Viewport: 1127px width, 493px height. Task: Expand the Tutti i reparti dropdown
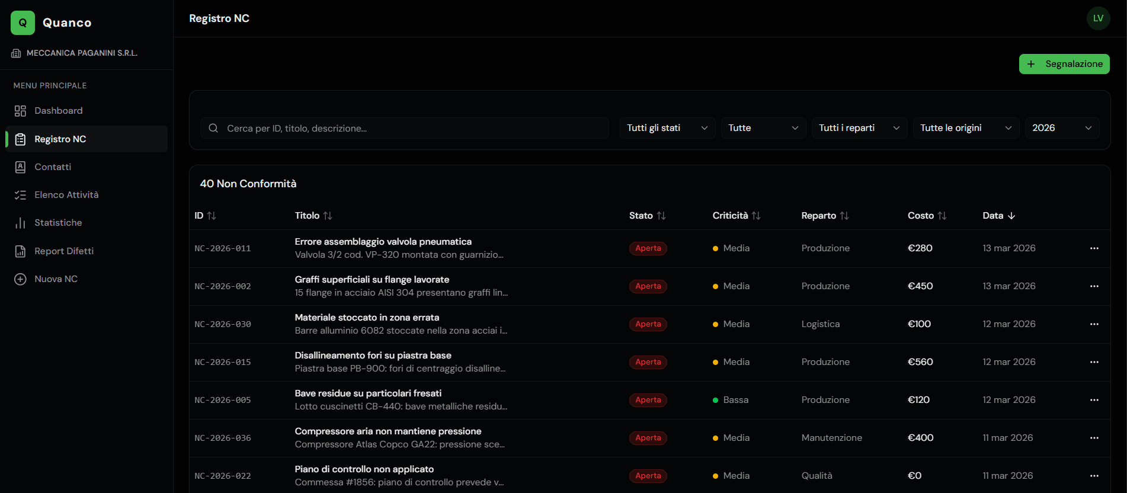859,128
